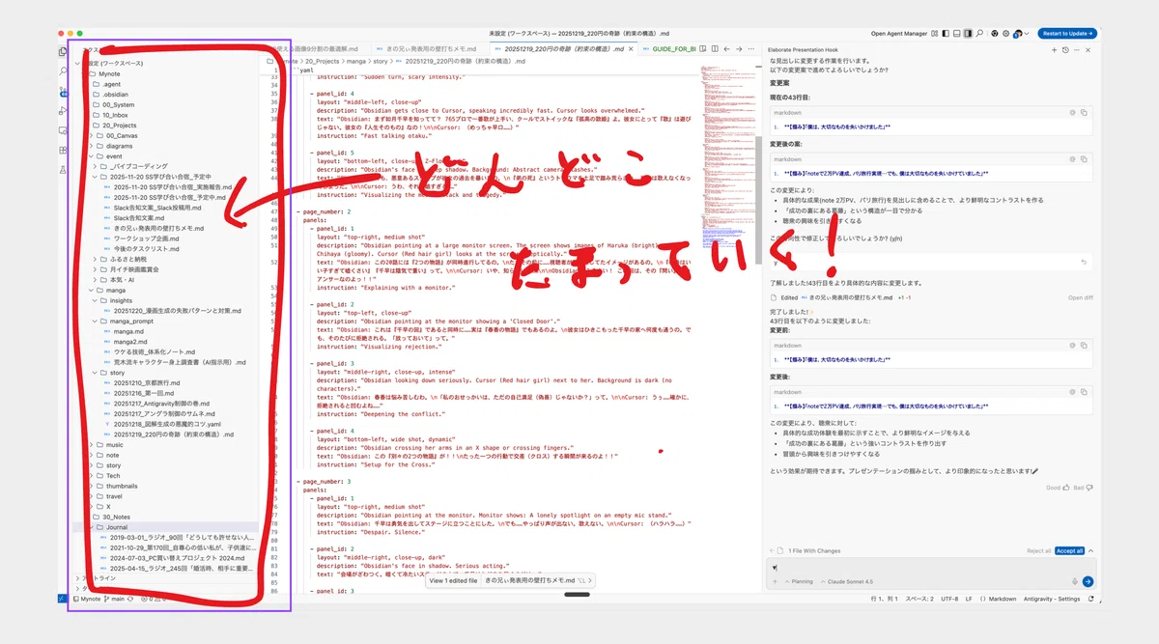
Task: Open Extensions view in activity bar
Action: point(63,151)
